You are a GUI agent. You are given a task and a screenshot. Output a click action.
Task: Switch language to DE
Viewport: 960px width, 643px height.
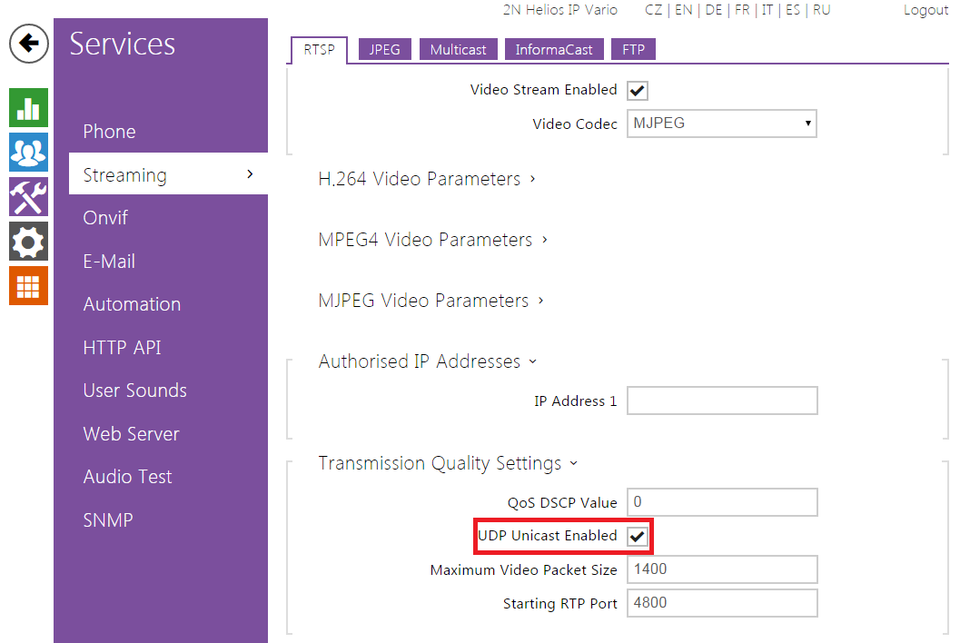pos(714,10)
